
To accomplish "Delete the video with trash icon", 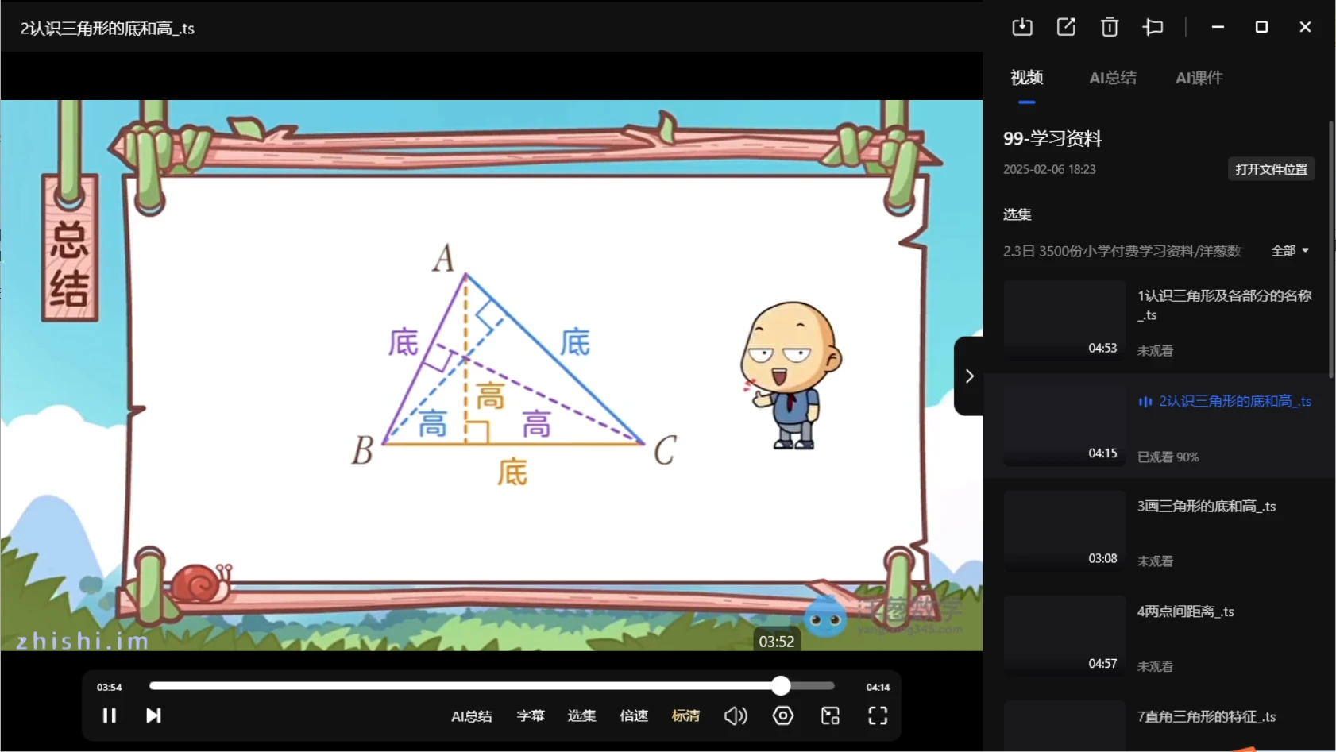I will click(1110, 27).
